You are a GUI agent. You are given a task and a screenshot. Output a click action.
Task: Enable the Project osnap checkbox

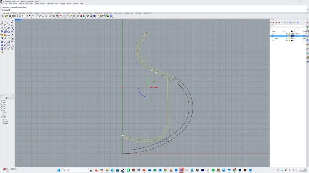pos(2,122)
